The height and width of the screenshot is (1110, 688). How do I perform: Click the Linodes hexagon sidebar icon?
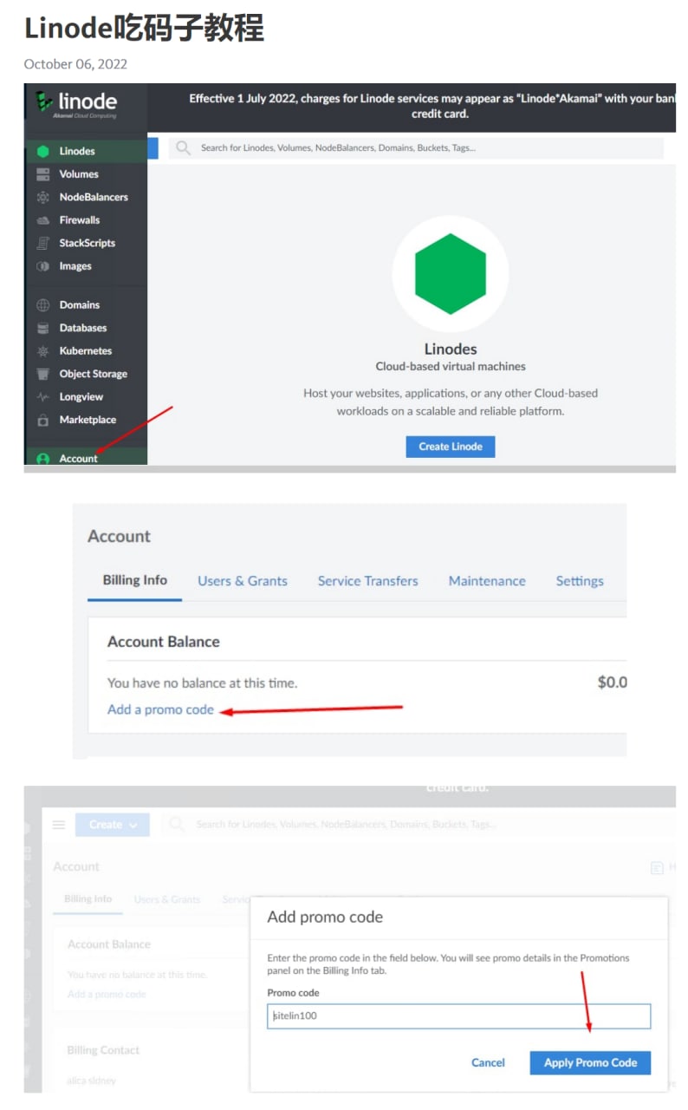click(42, 151)
